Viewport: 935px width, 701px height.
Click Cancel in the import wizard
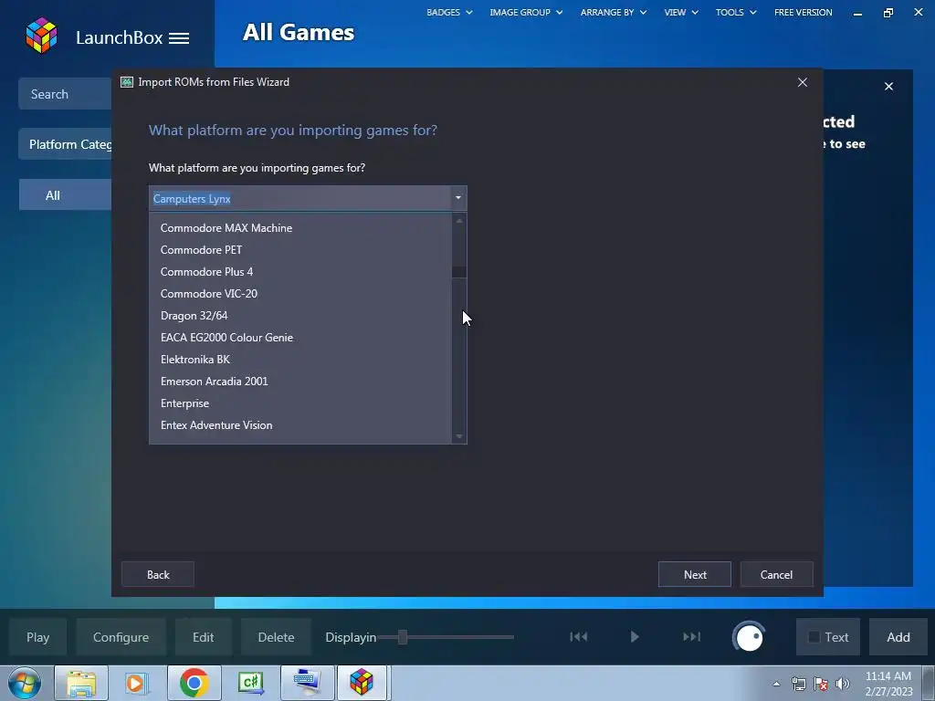(776, 575)
